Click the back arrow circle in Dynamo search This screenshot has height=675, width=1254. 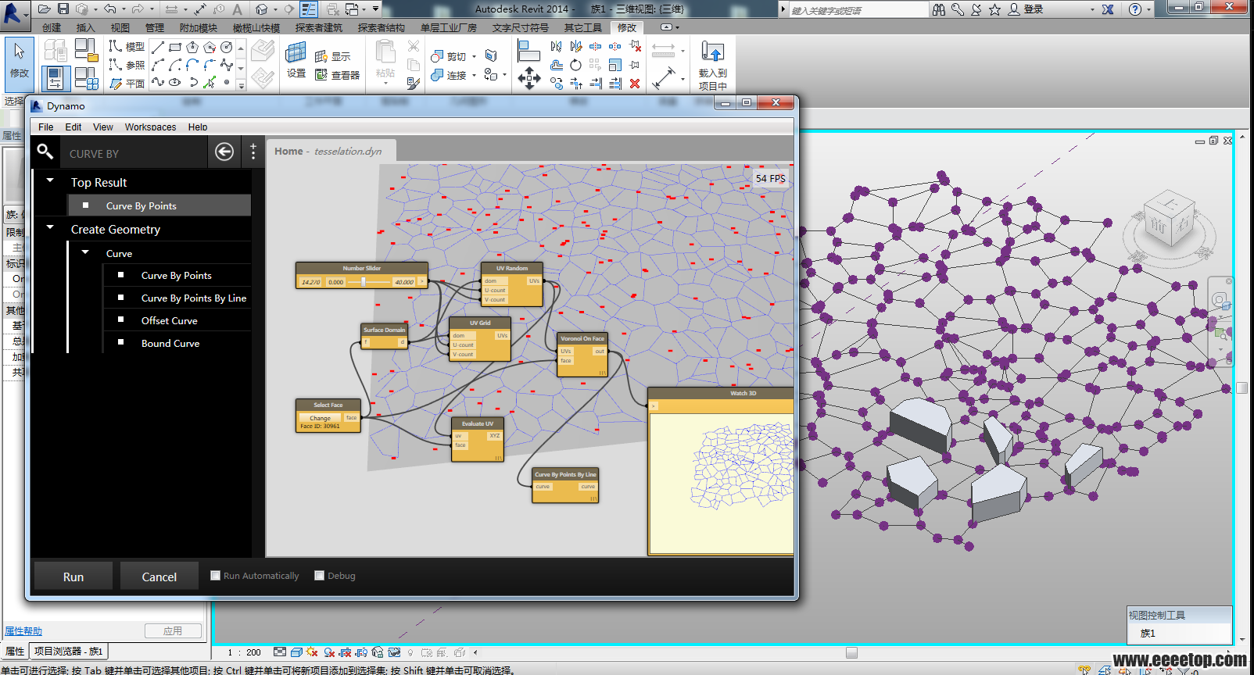pos(224,152)
